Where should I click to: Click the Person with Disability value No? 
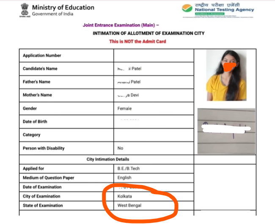121,148
